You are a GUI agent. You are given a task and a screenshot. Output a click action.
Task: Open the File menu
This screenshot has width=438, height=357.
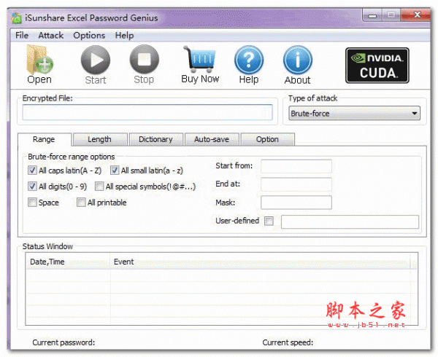coord(22,36)
